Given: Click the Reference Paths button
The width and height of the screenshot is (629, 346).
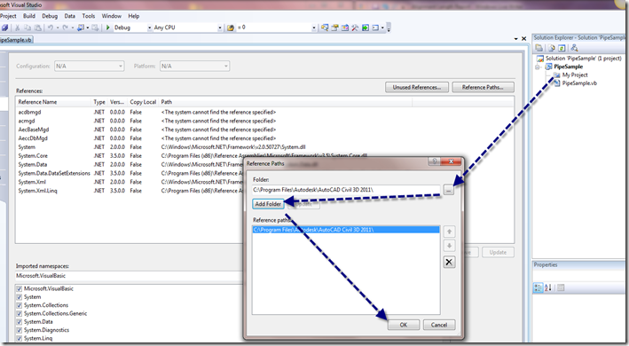Looking at the screenshot, I should pos(483,88).
